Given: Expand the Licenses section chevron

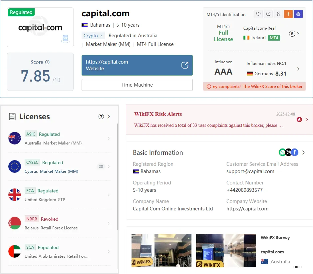Looking at the screenshot, I should [x=109, y=117].
